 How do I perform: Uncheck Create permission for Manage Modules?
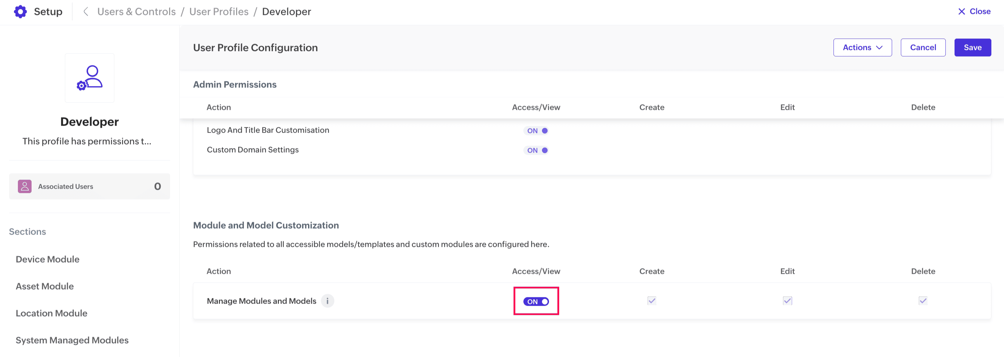click(x=652, y=301)
